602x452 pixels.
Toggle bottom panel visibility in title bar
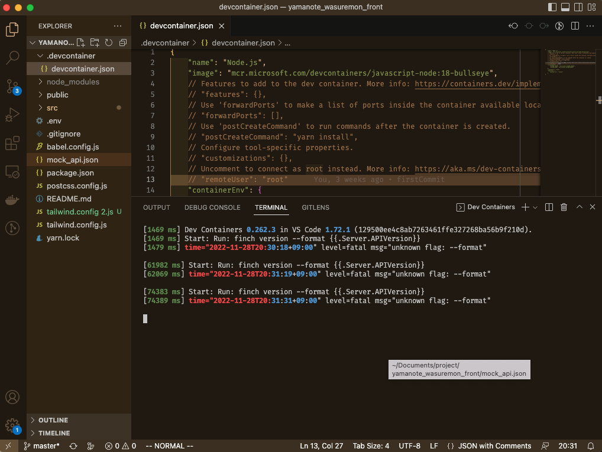coord(565,7)
